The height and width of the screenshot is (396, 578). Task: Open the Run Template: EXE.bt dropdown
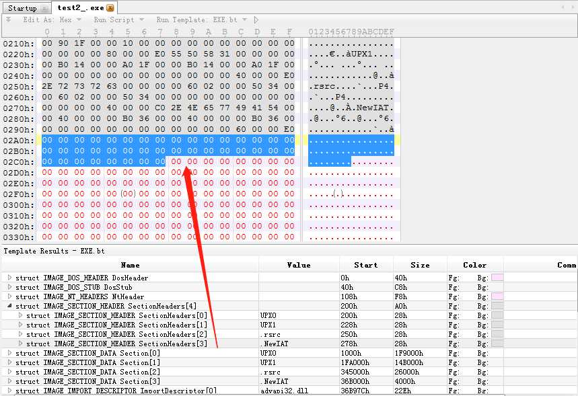tap(201, 19)
